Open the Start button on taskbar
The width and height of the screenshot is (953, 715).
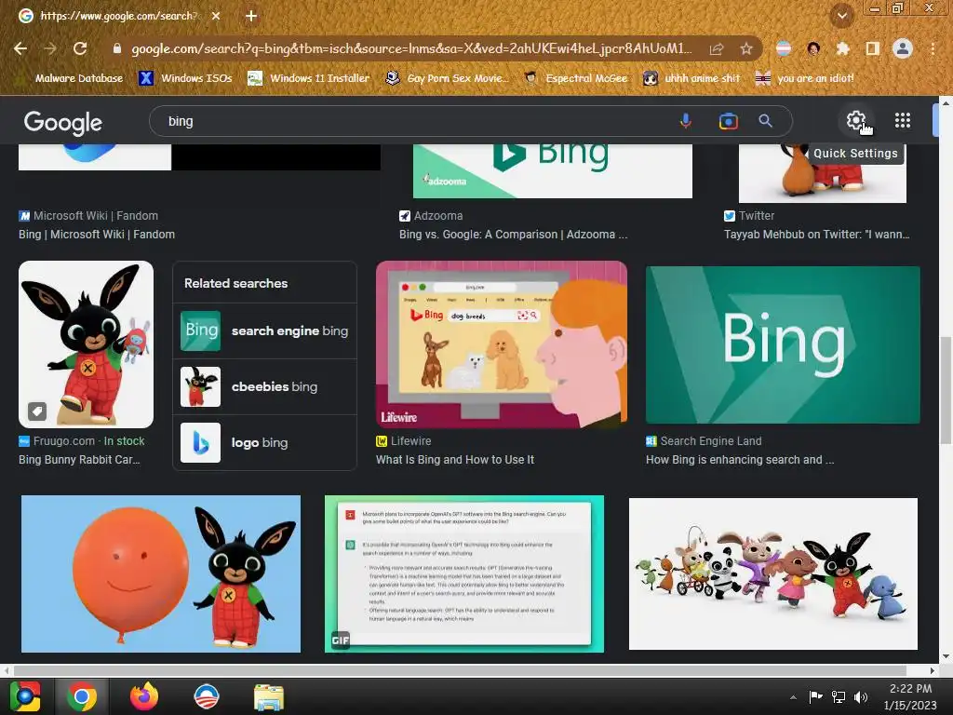point(25,696)
